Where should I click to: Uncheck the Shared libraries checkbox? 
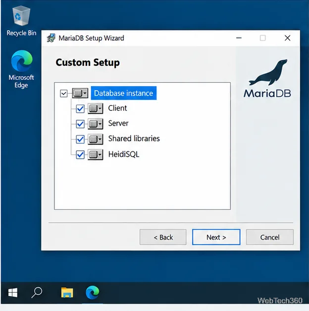80,139
